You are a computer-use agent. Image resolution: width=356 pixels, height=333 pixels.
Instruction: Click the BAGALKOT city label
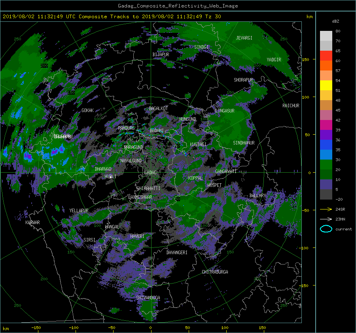(x=158, y=108)
